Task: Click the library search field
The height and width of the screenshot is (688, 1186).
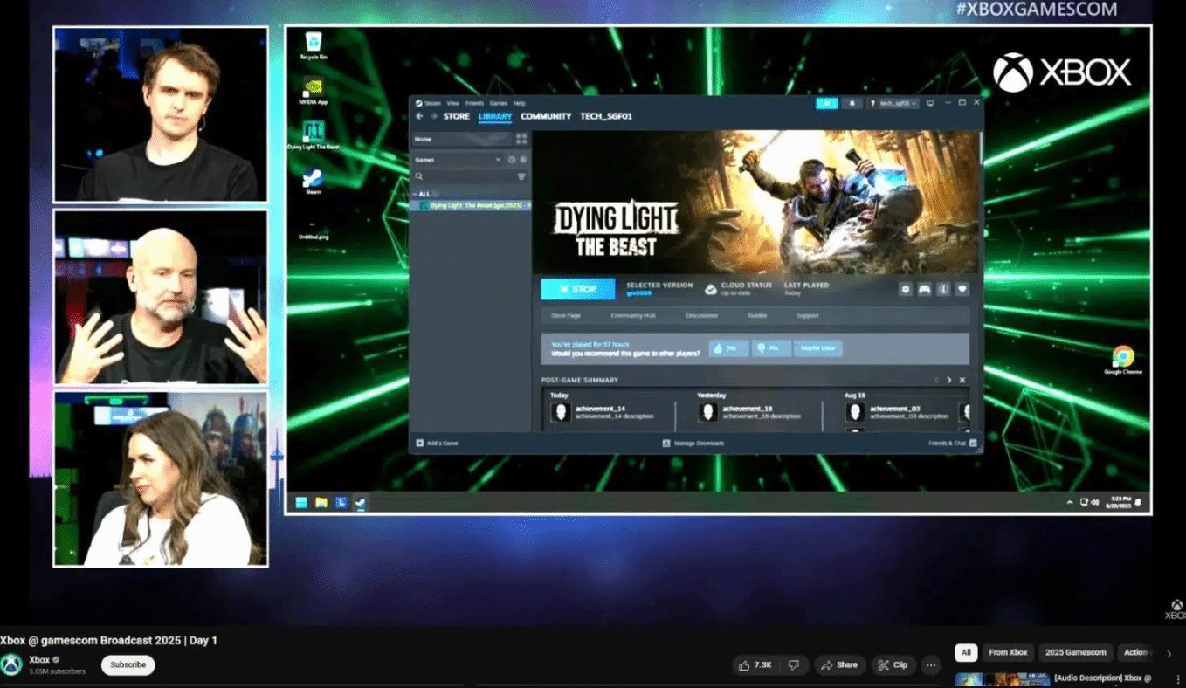Action: click(x=464, y=176)
